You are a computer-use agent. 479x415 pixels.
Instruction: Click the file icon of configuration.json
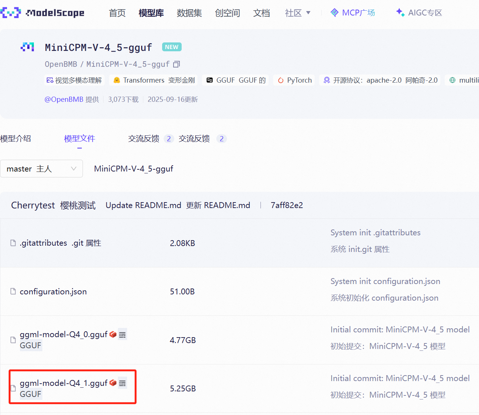click(x=13, y=291)
